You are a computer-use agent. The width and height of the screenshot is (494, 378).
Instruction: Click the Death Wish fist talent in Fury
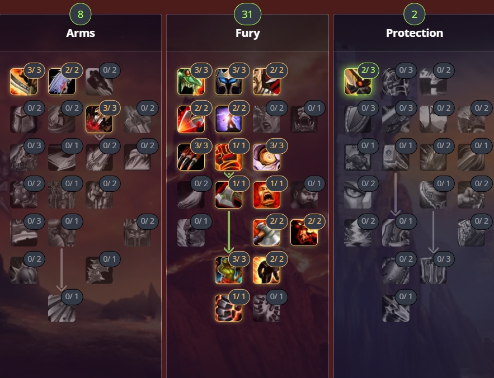[228, 157]
